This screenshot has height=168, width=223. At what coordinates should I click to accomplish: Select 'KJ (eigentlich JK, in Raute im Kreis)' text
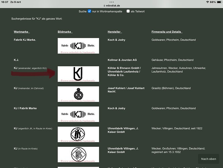[33, 128]
